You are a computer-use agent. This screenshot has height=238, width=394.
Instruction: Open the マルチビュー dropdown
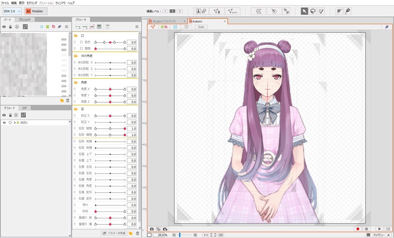coord(378,235)
